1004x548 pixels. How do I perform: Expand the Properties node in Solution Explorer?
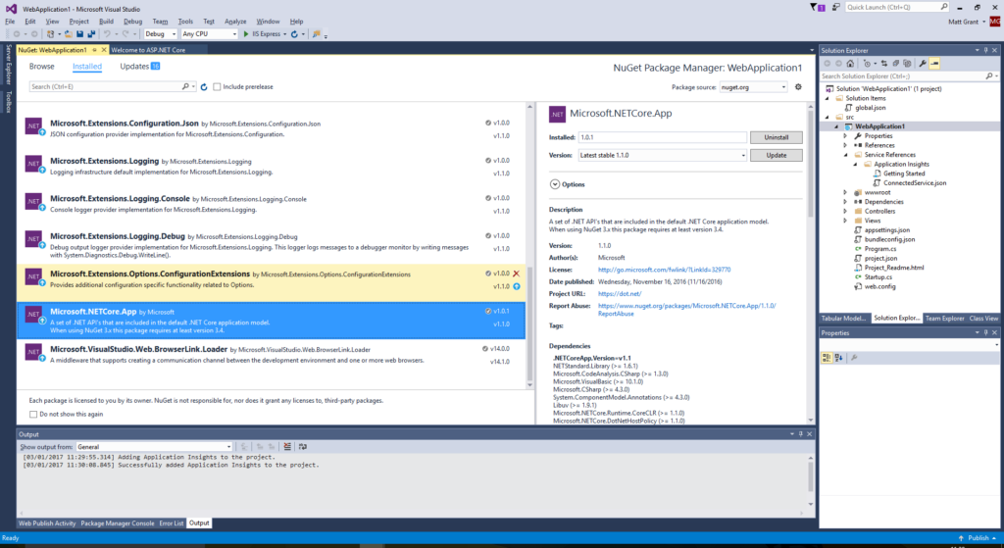coord(845,135)
